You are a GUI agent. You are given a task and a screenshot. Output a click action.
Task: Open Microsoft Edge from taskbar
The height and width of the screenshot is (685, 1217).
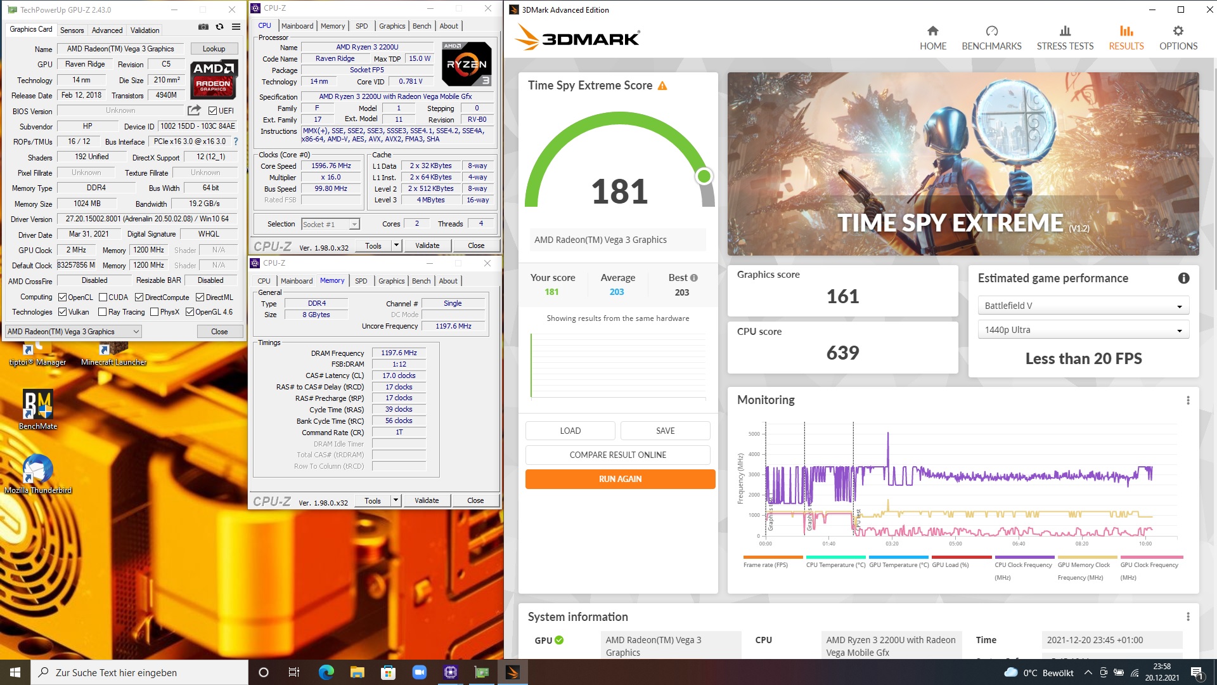click(326, 672)
